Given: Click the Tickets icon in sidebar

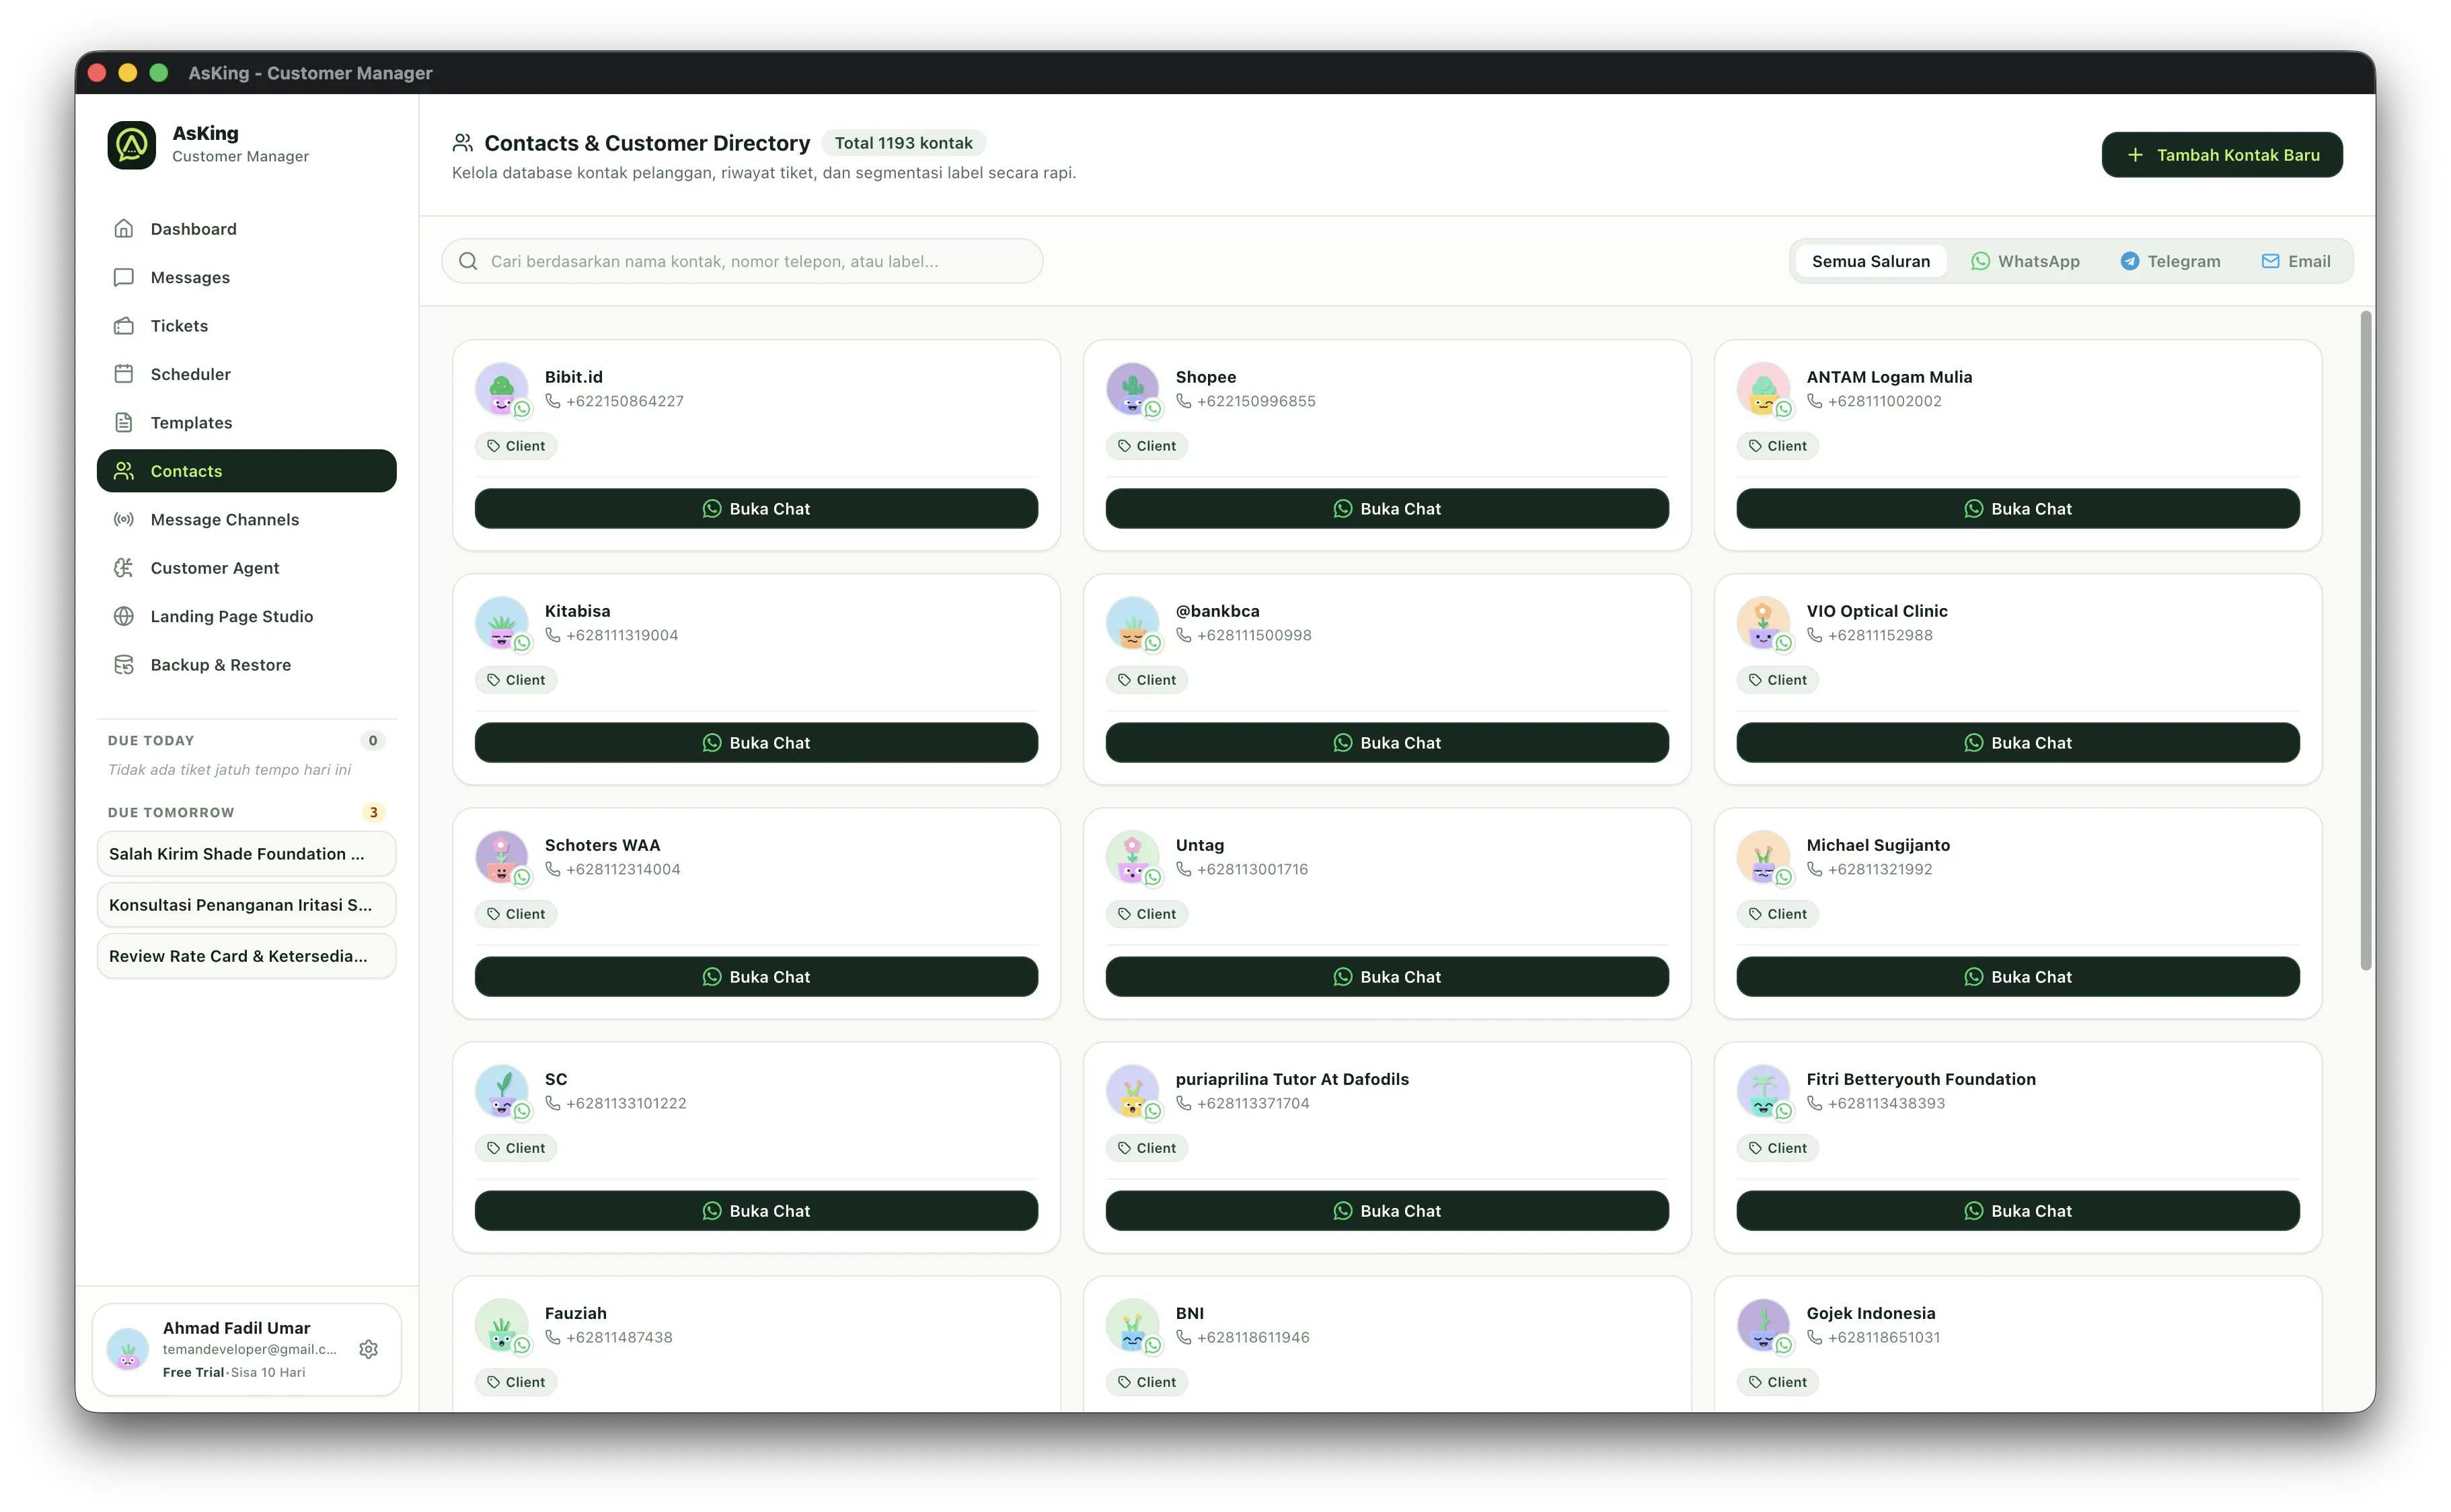Looking at the screenshot, I should tap(124, 326).
